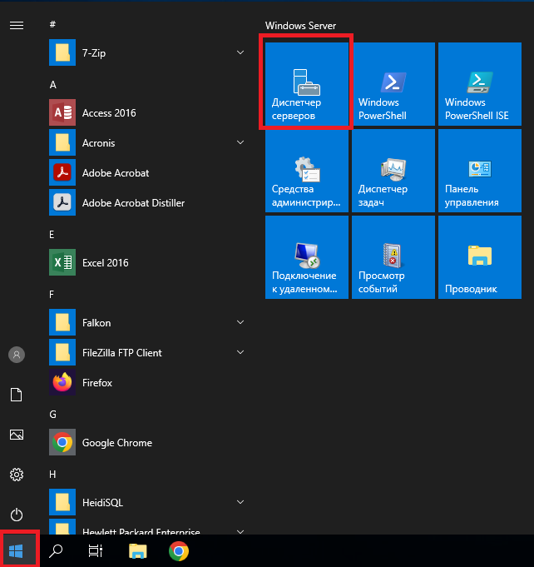The image size is (534, 567).
Task: Launch the Диспетчер задач tile
Action: [x=393, y=170]
